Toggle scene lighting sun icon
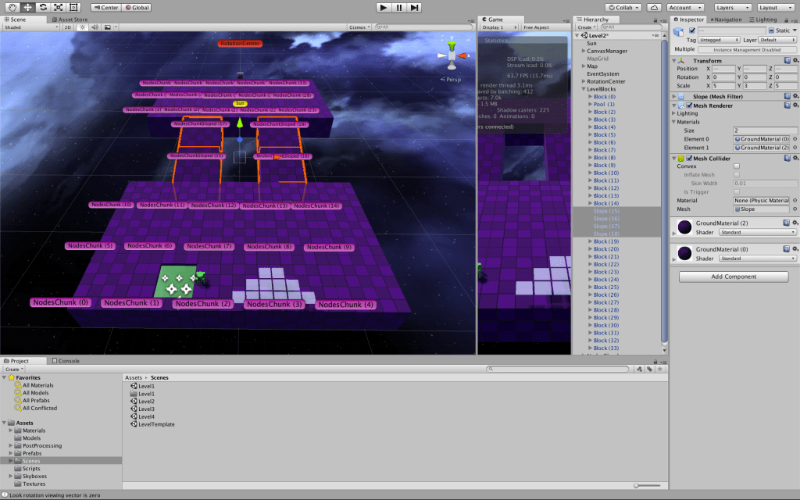 click(x=81, y=27)
